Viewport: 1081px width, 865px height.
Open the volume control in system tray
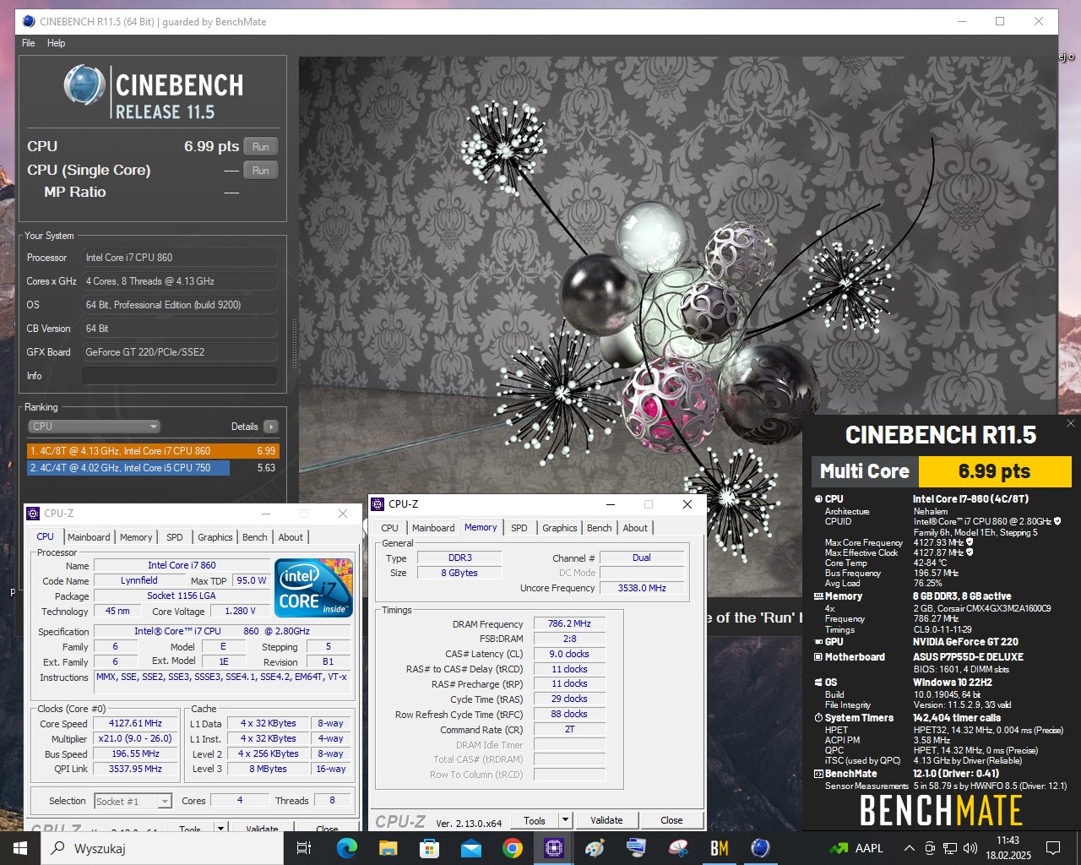click(970, 848)
